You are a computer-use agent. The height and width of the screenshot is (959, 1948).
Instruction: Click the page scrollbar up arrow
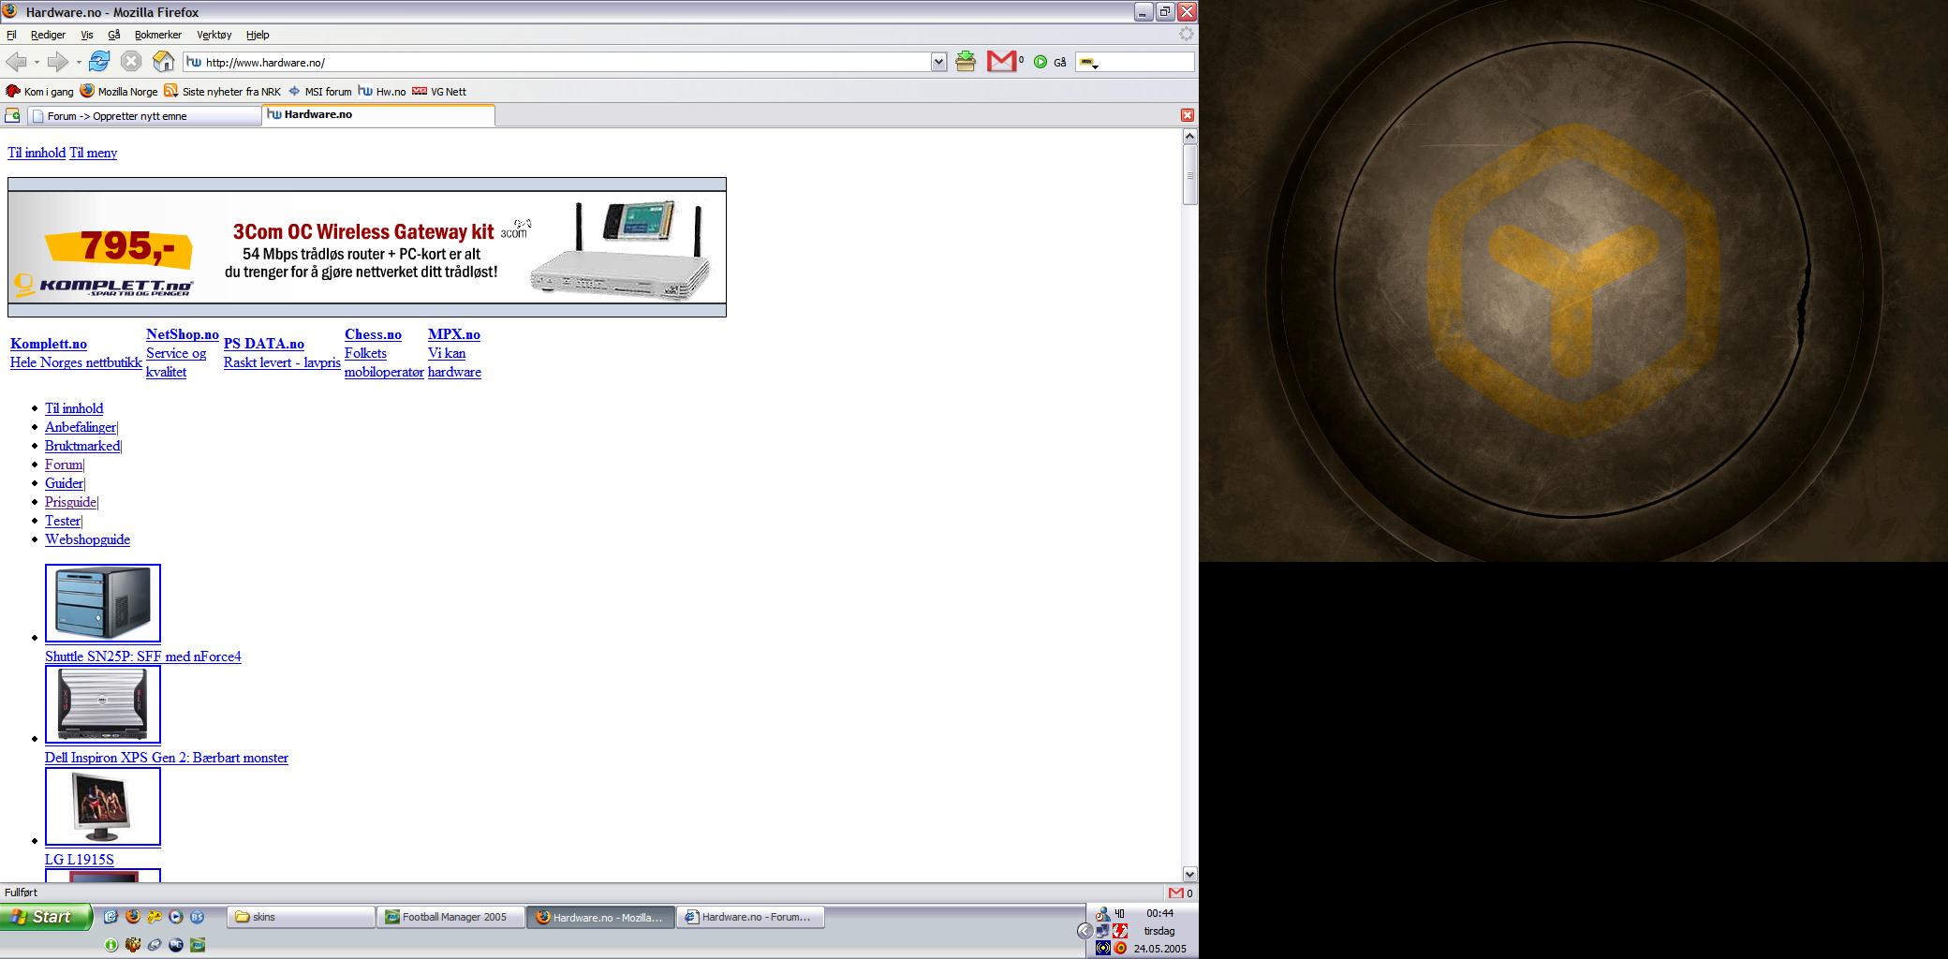tap(1189, 137)
